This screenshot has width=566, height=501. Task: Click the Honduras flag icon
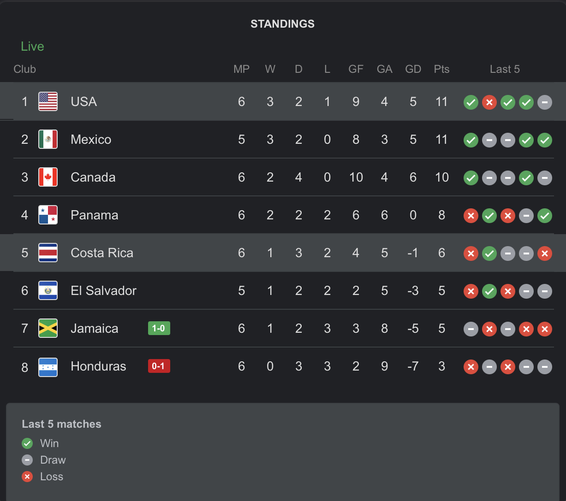(48, 367)
